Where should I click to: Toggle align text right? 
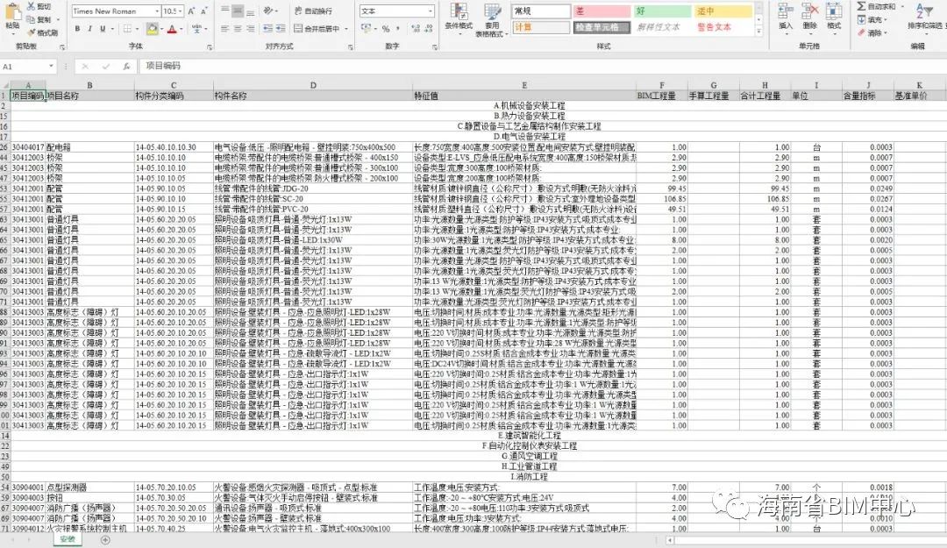pos(250,28)
